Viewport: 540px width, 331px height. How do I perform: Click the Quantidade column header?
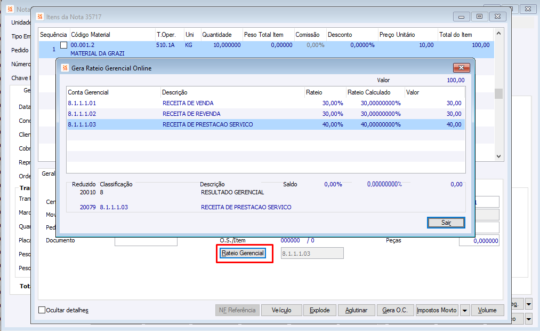[x=221, y=35]
